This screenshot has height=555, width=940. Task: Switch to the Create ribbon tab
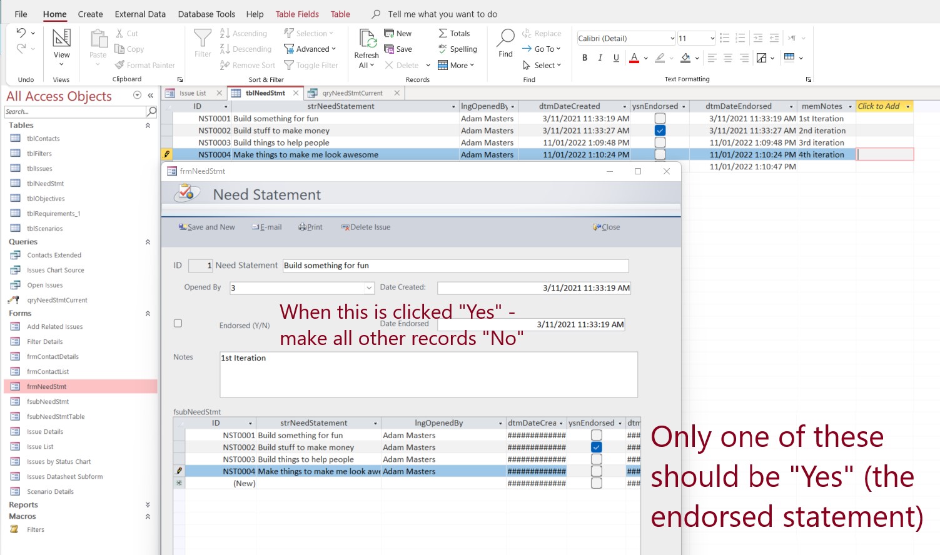click(90, 14)
